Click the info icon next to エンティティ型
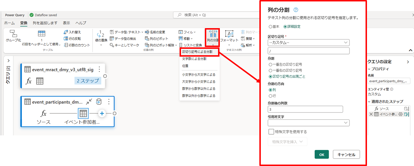Image resolution: width=414 pixels, height=166 pixels. tap(391, 89)
